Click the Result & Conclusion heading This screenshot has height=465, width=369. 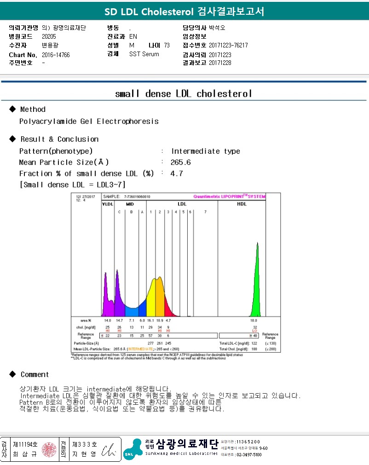point(59,139)
